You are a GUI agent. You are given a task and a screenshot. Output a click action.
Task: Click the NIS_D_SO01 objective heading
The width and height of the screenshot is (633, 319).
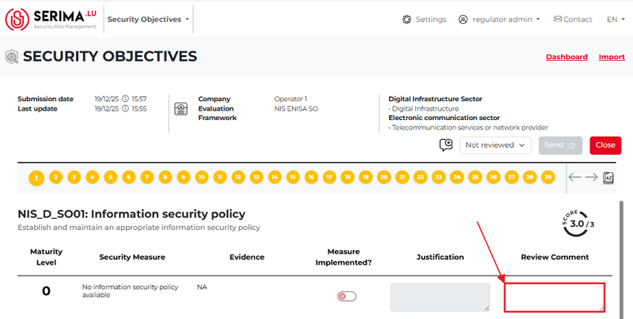pos(131,214)
